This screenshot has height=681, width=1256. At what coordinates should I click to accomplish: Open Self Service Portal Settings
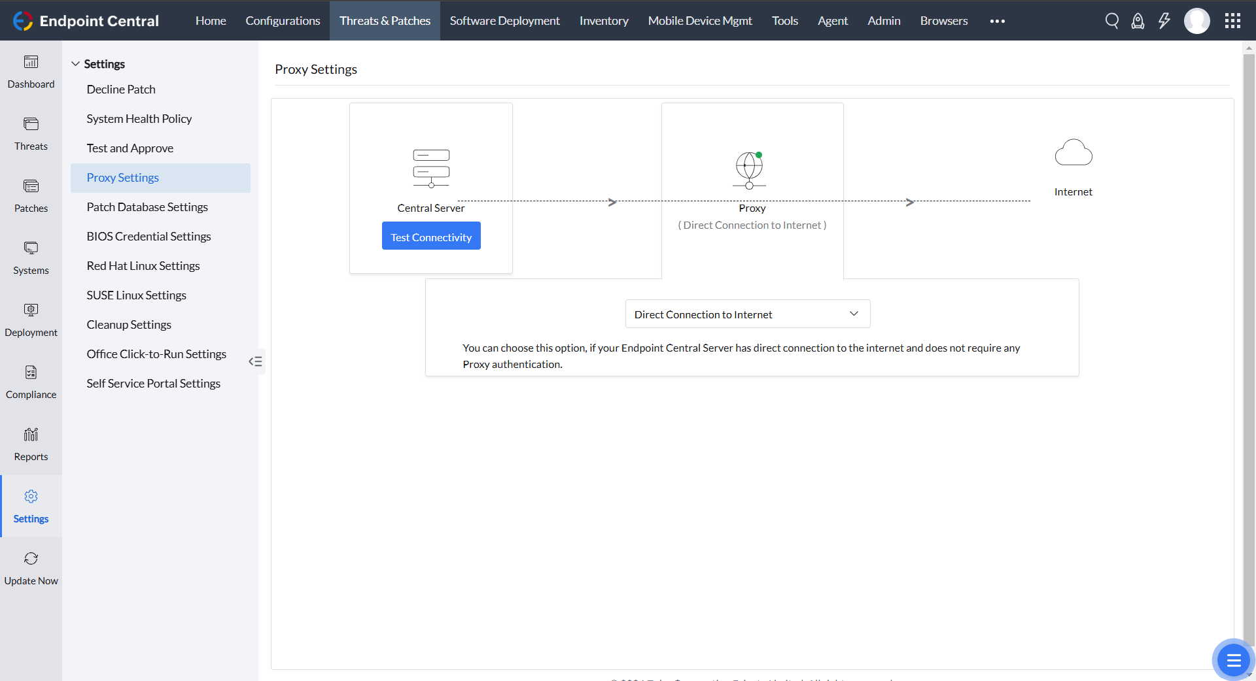[x=160, y=384]
